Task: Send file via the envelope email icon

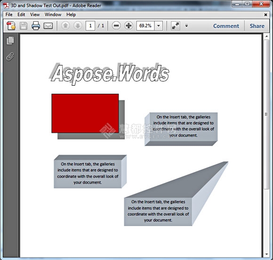Action: click(48, 26)
